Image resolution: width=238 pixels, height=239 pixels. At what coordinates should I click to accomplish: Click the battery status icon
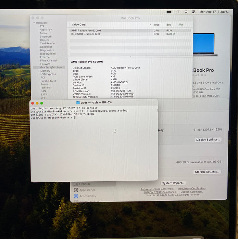(x=169, y=12)
